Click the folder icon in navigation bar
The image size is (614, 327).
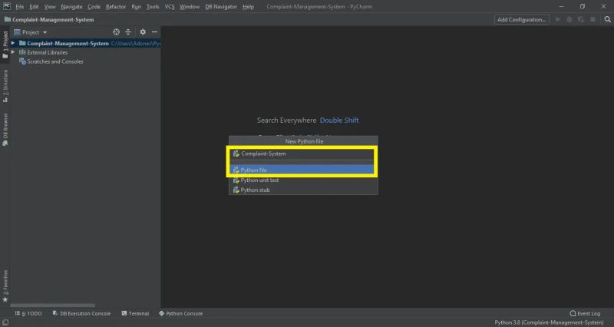coord(7,19)
